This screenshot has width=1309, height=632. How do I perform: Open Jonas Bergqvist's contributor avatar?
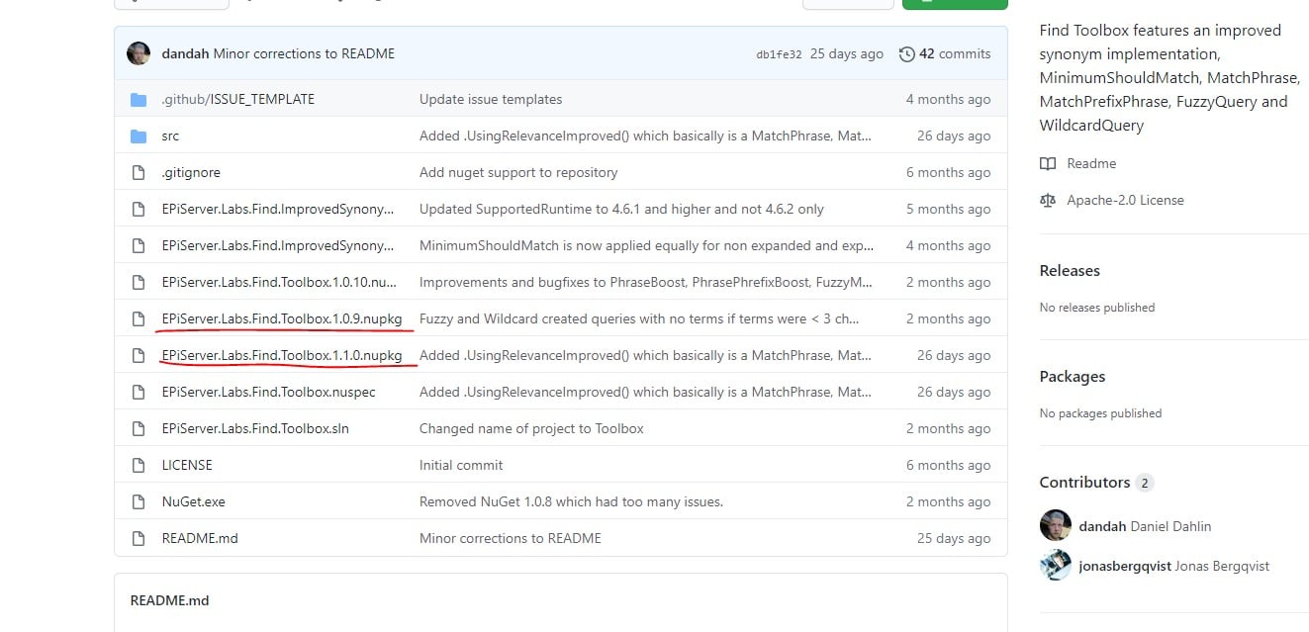point(1055,566)
